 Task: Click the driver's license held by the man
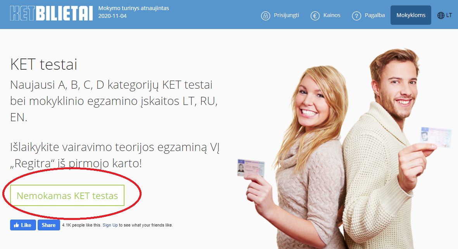pyautogui.click(x=435, y=137)
